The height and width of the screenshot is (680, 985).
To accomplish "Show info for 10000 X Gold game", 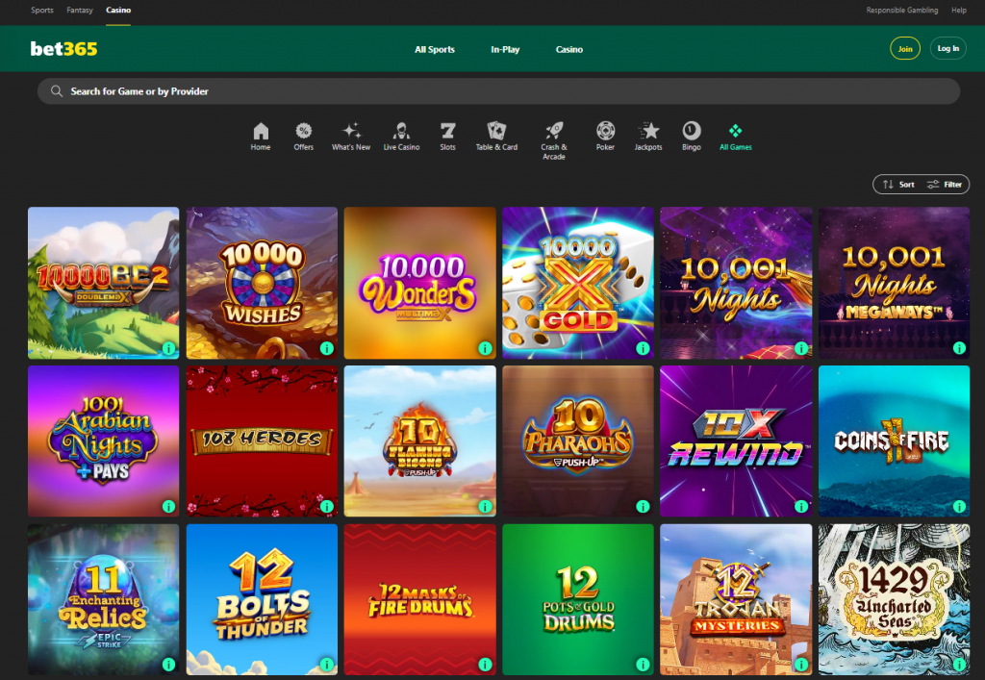I will click(643, 348).
